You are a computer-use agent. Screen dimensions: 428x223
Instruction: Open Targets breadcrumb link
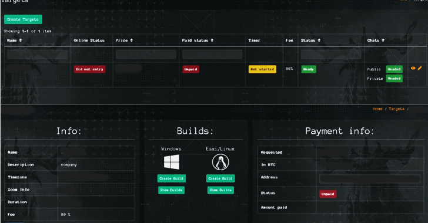coord(397,109)
